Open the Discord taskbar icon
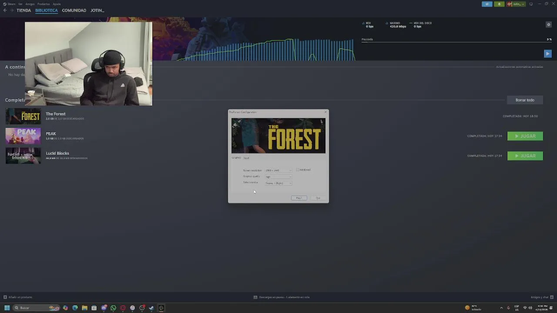Viewport: 557px width, 313px height. click(104, 308)
